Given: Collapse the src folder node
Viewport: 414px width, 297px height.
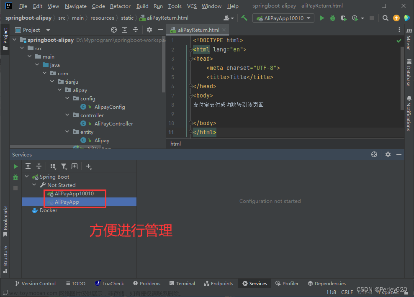Looking at the screenshot, I should tap(22, 48).
